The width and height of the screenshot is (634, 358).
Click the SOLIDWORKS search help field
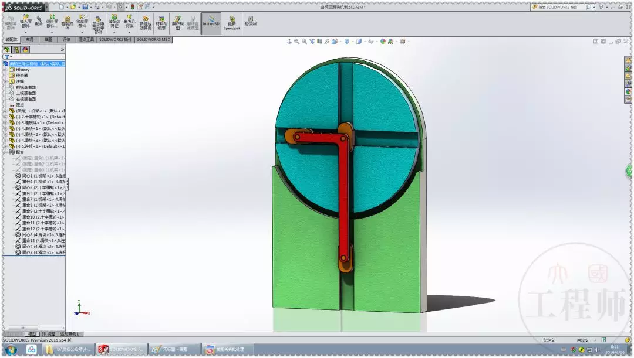(x=563, y=7)
